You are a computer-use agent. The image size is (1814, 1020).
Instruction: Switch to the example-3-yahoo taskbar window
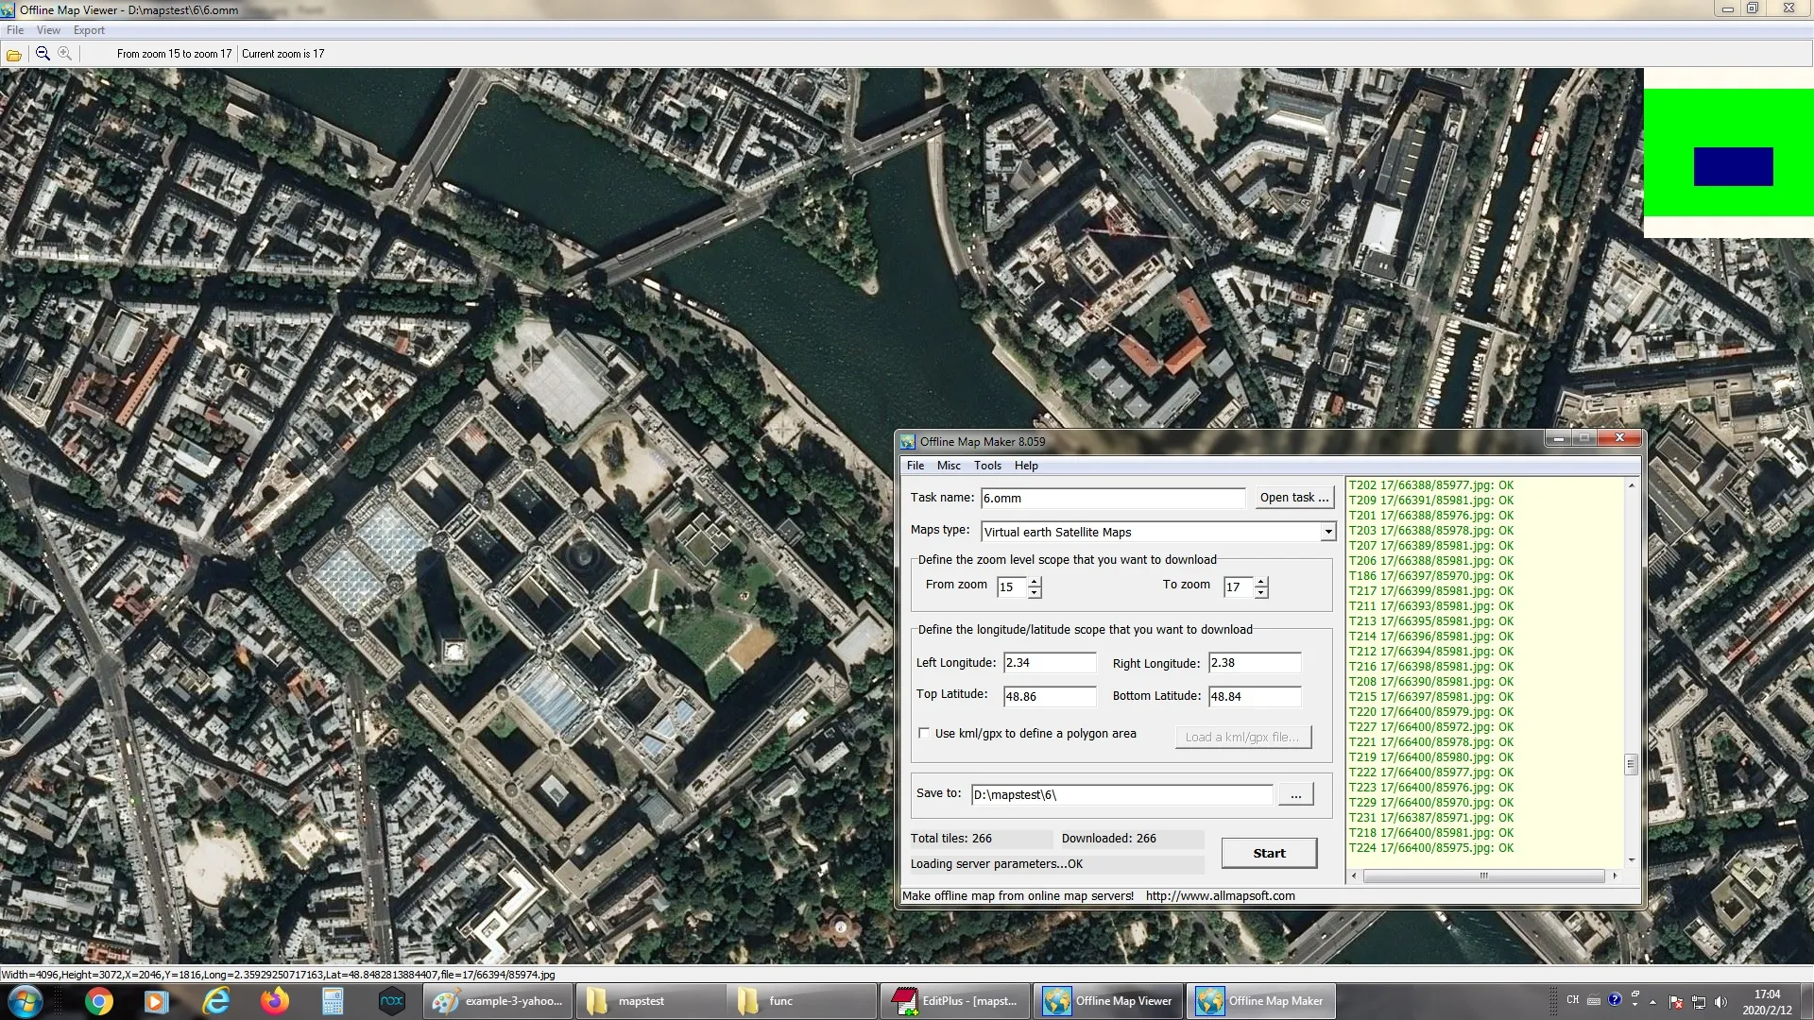[x=498, y=1001]
